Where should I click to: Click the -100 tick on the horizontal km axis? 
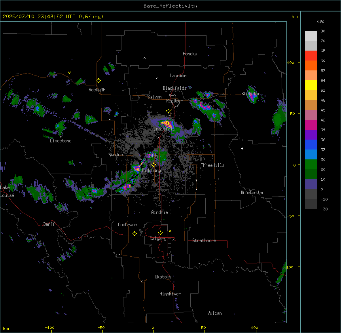pos(49,327)
